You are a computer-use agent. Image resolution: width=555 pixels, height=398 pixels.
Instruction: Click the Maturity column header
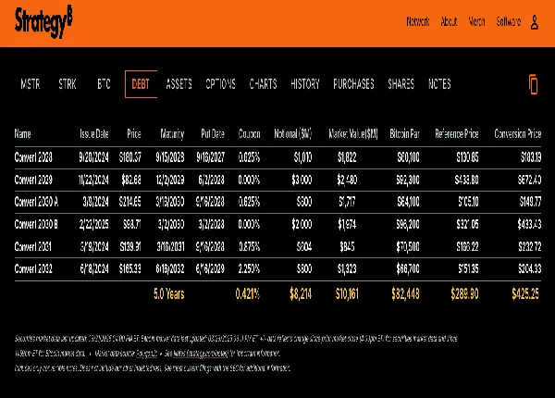pyautogui.click(x=172, y=134)
